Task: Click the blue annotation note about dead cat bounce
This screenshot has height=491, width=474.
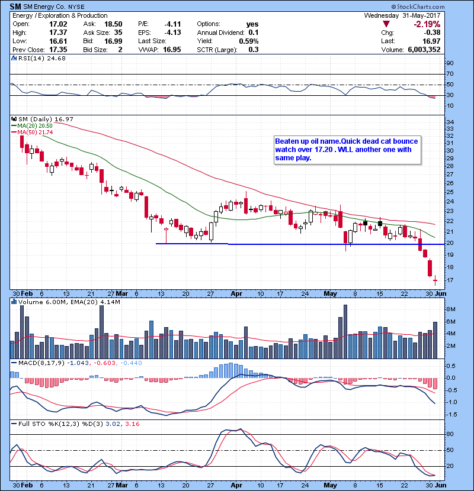Action: (x=347, y=150)
